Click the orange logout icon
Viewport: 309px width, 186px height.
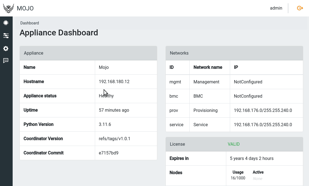[300, 8]
